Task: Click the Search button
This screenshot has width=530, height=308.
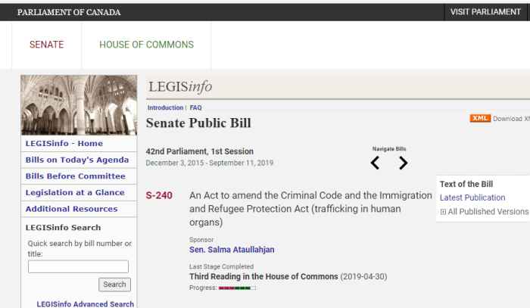Action: pos(114,285)
